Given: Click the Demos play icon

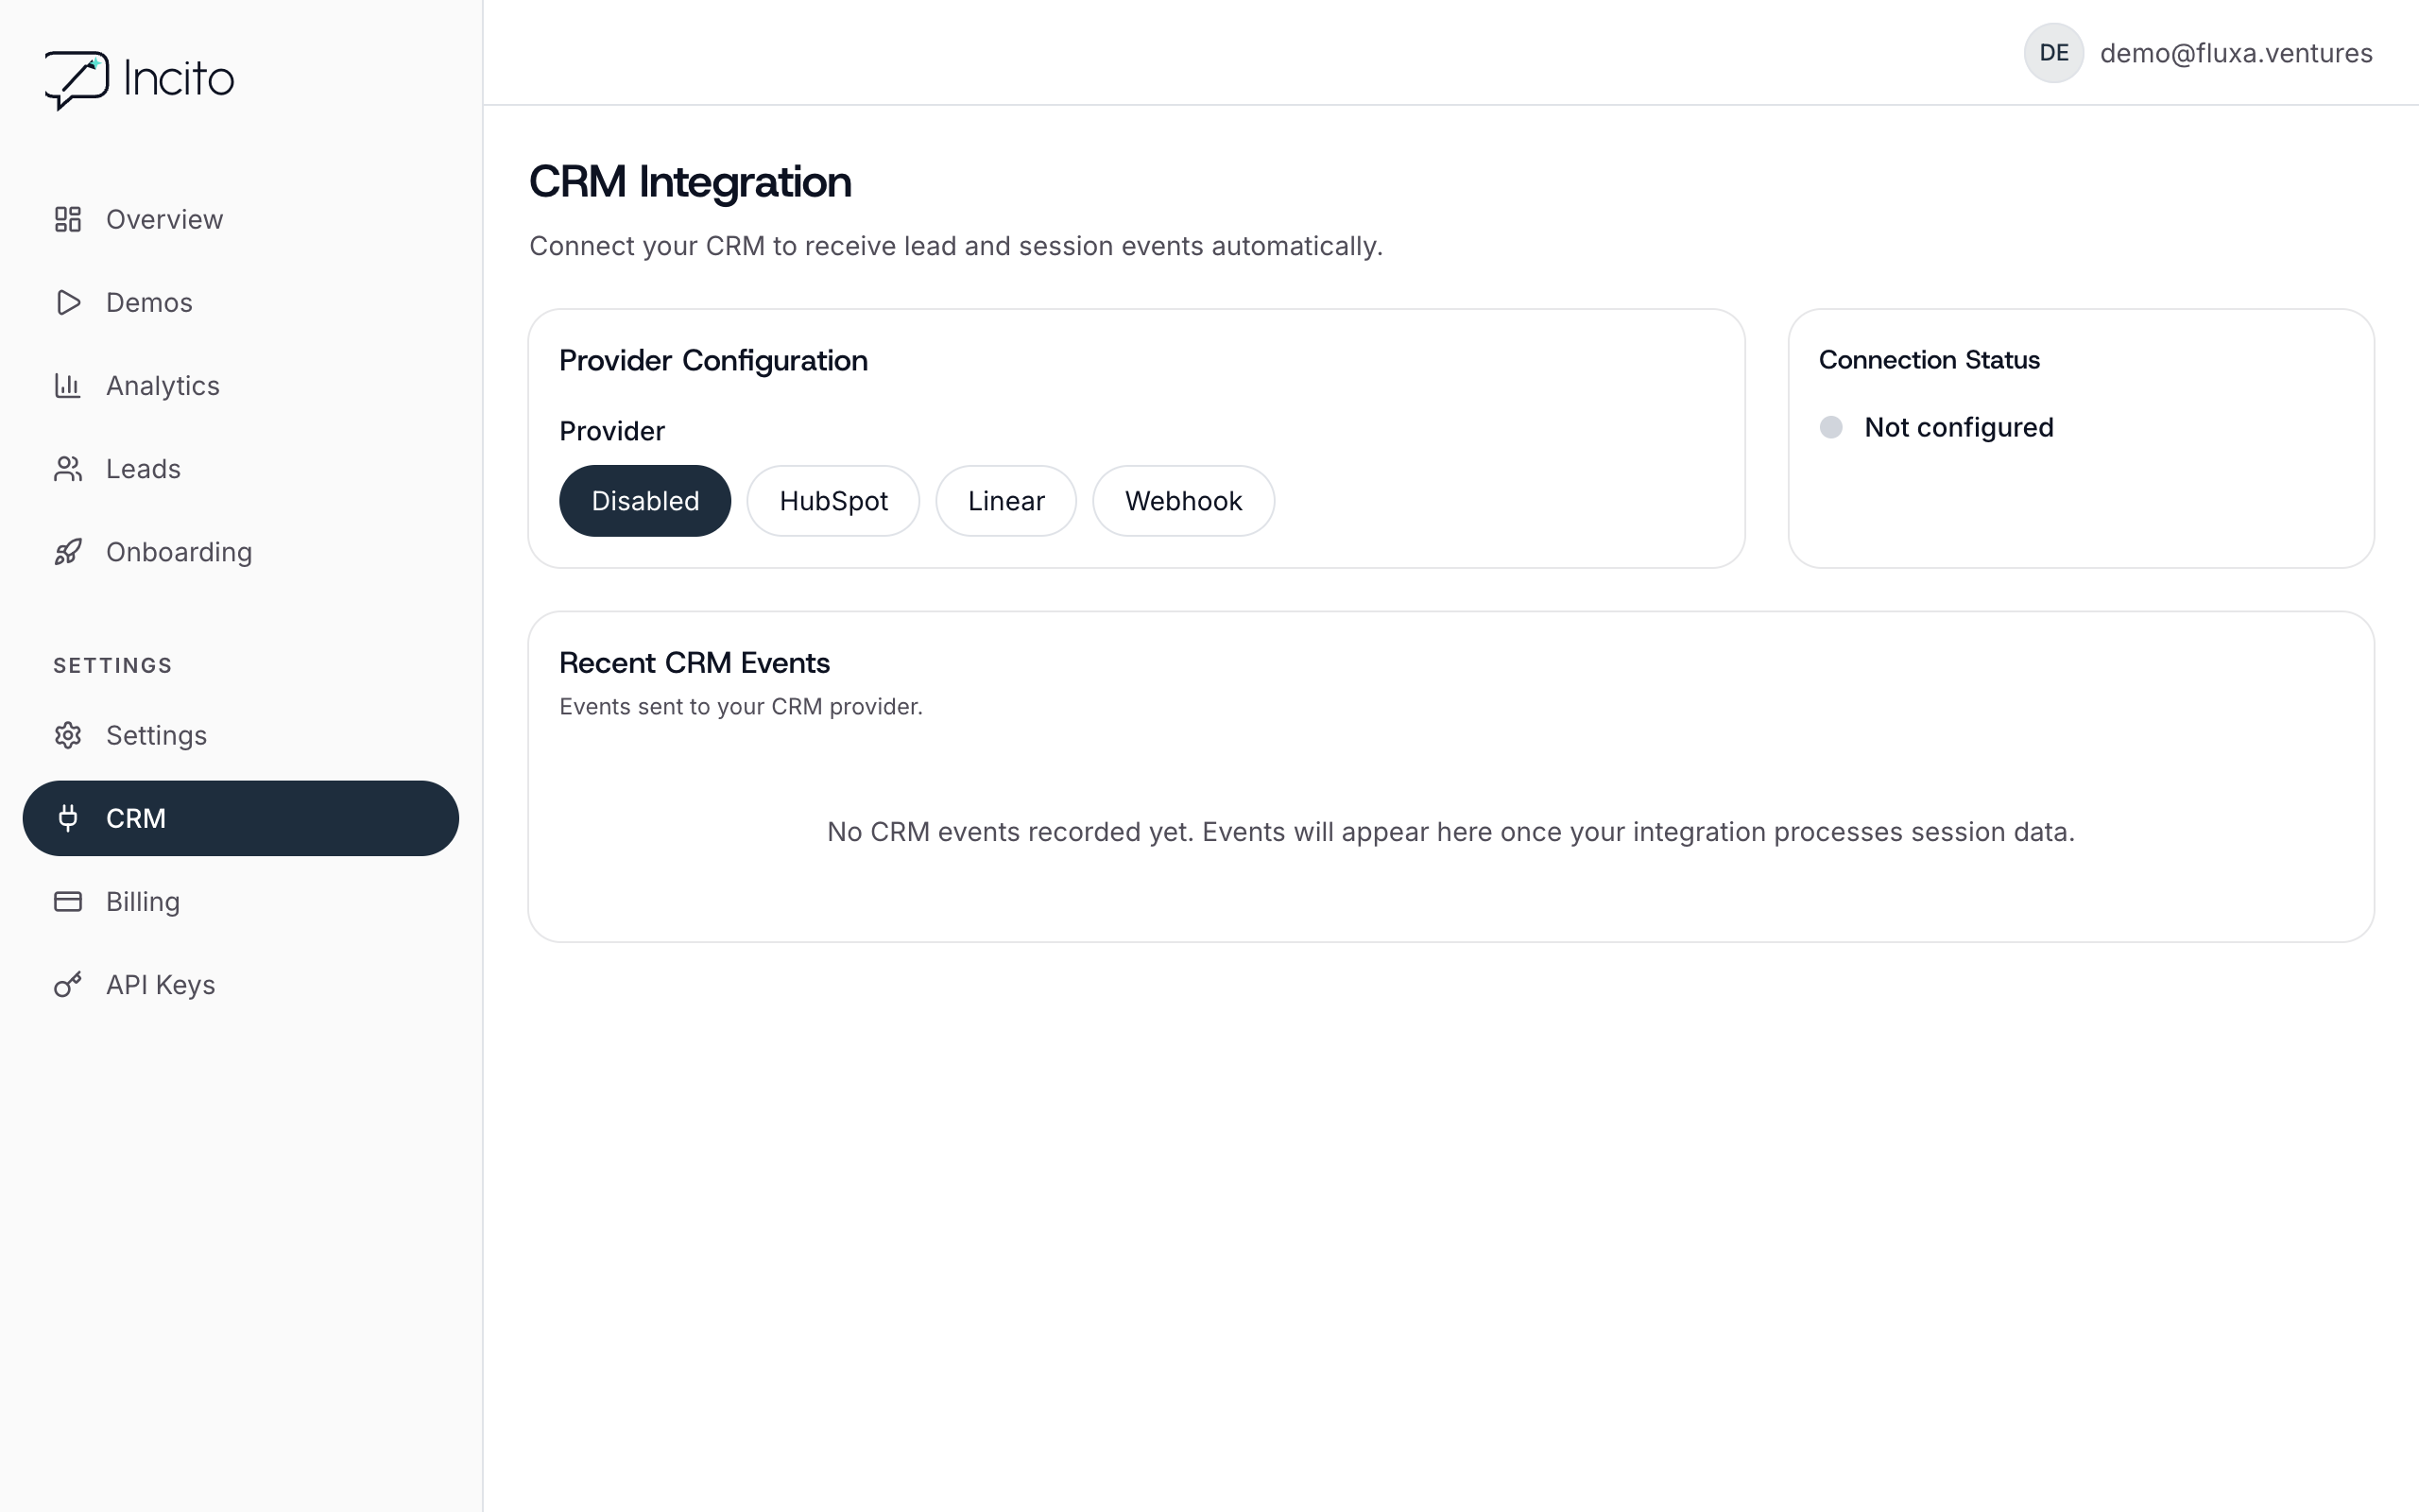Looking at the screenshot, I should pos(68,302).
